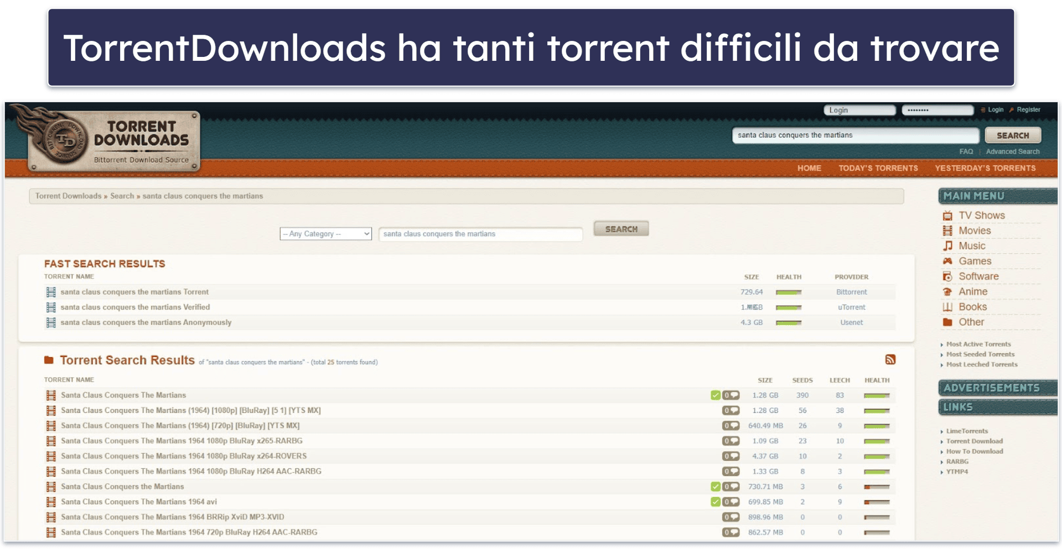Screen dimensions: 1062x550
Task: Click verified checkmark on 390-seeds row
Action: click(716, 395)
